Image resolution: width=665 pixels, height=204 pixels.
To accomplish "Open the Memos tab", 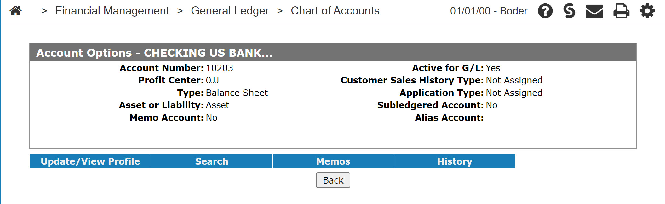I will pos(333,161).
